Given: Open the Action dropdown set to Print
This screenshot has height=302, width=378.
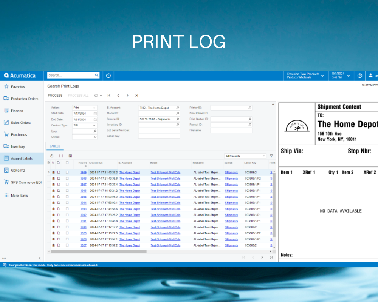Looking at the screenshot, I should 85,108.
